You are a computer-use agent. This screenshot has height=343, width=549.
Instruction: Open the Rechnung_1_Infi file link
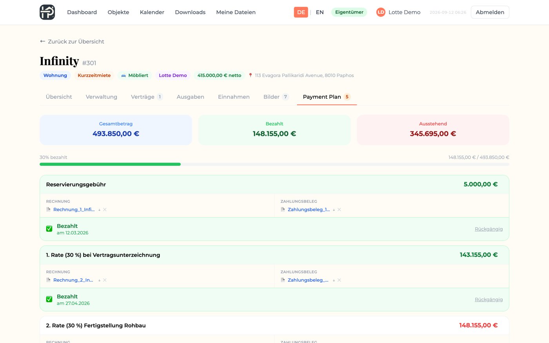point(74,210)
